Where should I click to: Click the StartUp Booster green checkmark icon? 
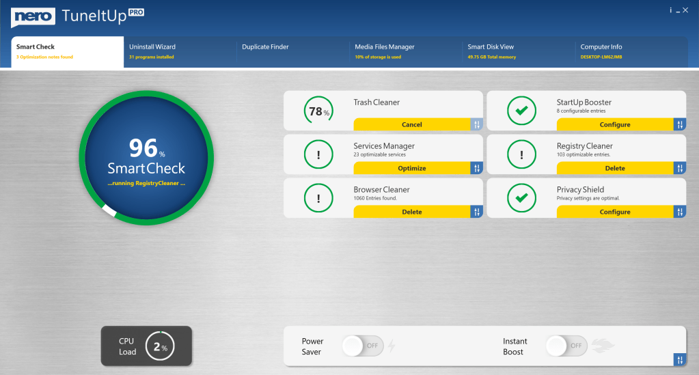click(522, 111)
